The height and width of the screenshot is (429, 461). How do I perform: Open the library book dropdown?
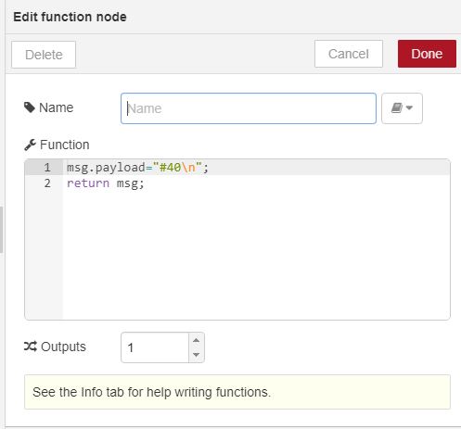coord(402,108)
